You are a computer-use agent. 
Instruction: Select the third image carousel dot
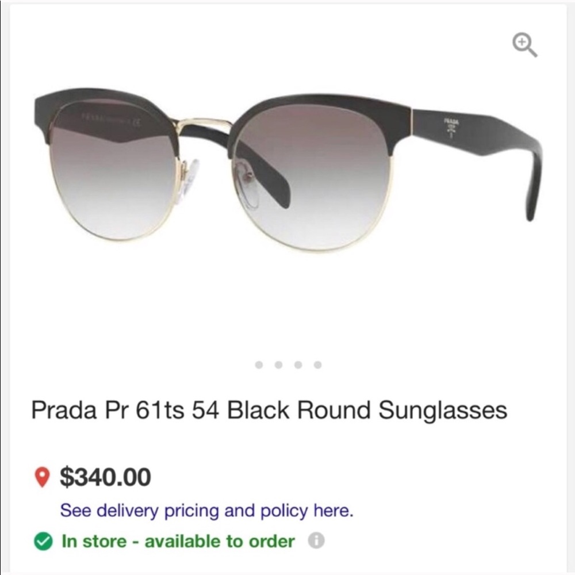[297, 363]
